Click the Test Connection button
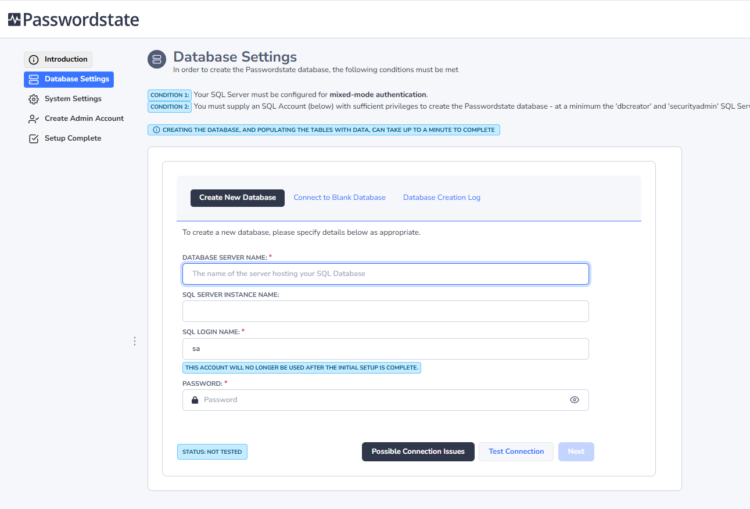This screenshot has height=509, width=750. point(516,451)
